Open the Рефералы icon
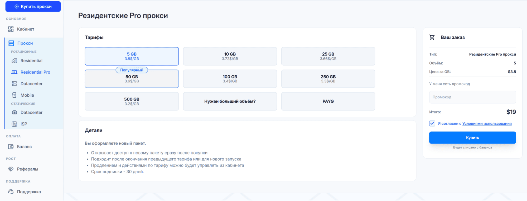The height and width of the screenshot is (201, 527). point(11,169)
